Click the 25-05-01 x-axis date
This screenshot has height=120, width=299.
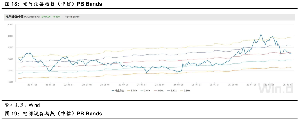click(x=215, y=85)
